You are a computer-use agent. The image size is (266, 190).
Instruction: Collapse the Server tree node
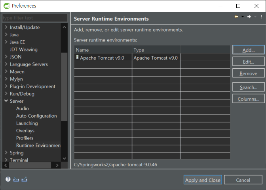6,101
